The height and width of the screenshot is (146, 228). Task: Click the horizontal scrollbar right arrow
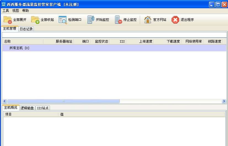tap(224, 101)
